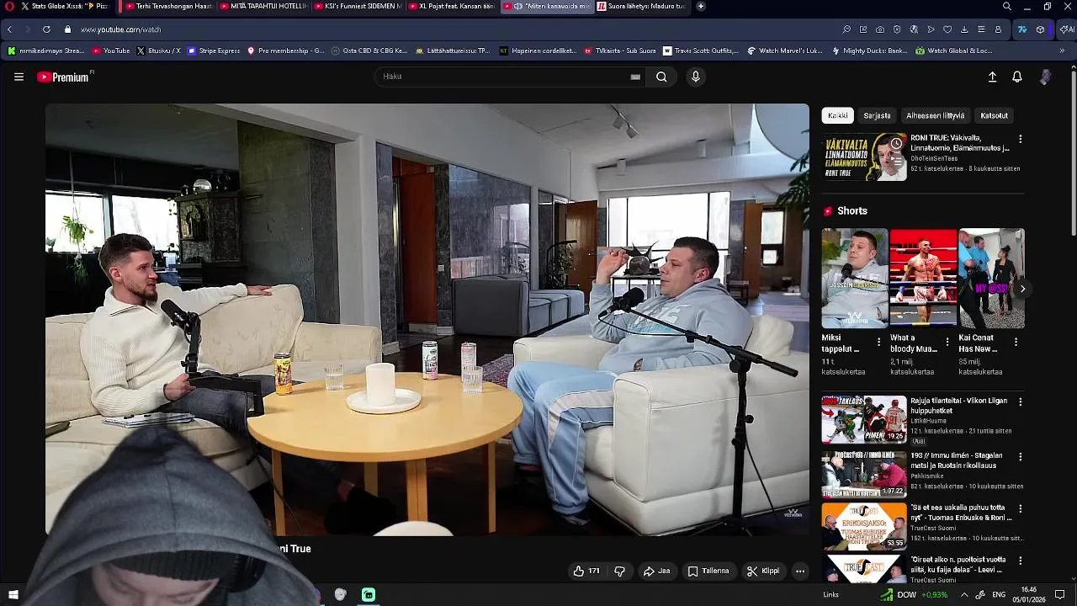
Task: Open options for Kai Cenat short
Action: (1016, 343)
